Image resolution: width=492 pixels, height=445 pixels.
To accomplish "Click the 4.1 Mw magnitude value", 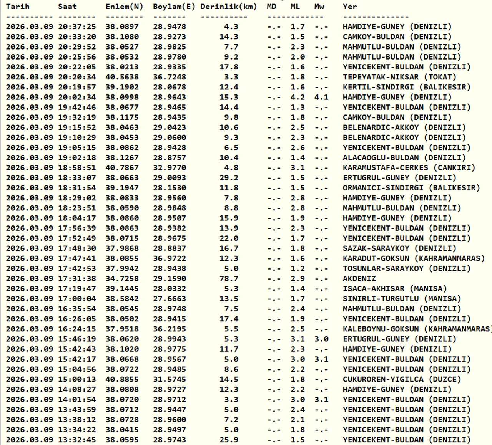I will click(321, 97).
